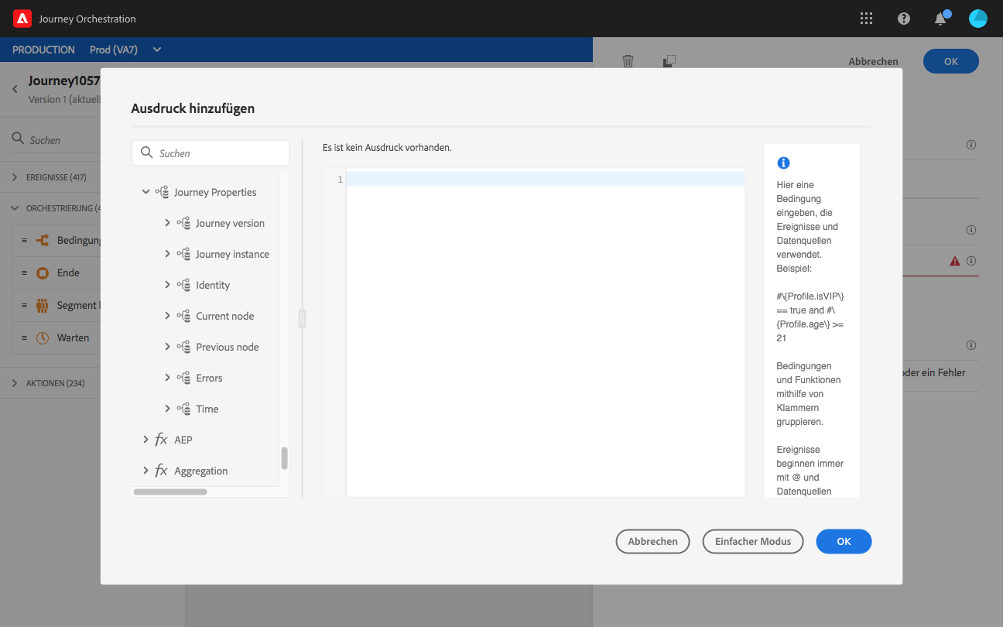
Task: Click the topmost info icon in right panel
Action: 971,145
